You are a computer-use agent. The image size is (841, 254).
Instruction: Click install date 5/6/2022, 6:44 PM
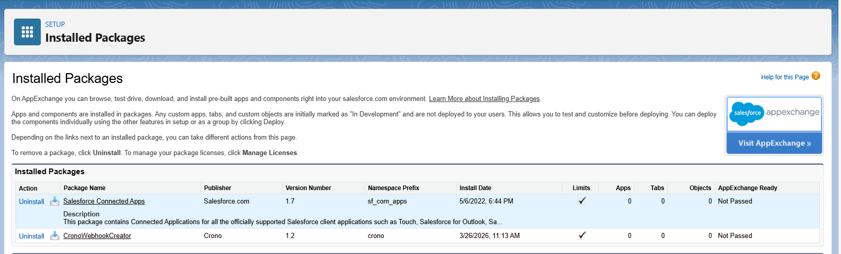tap(486, 201)
